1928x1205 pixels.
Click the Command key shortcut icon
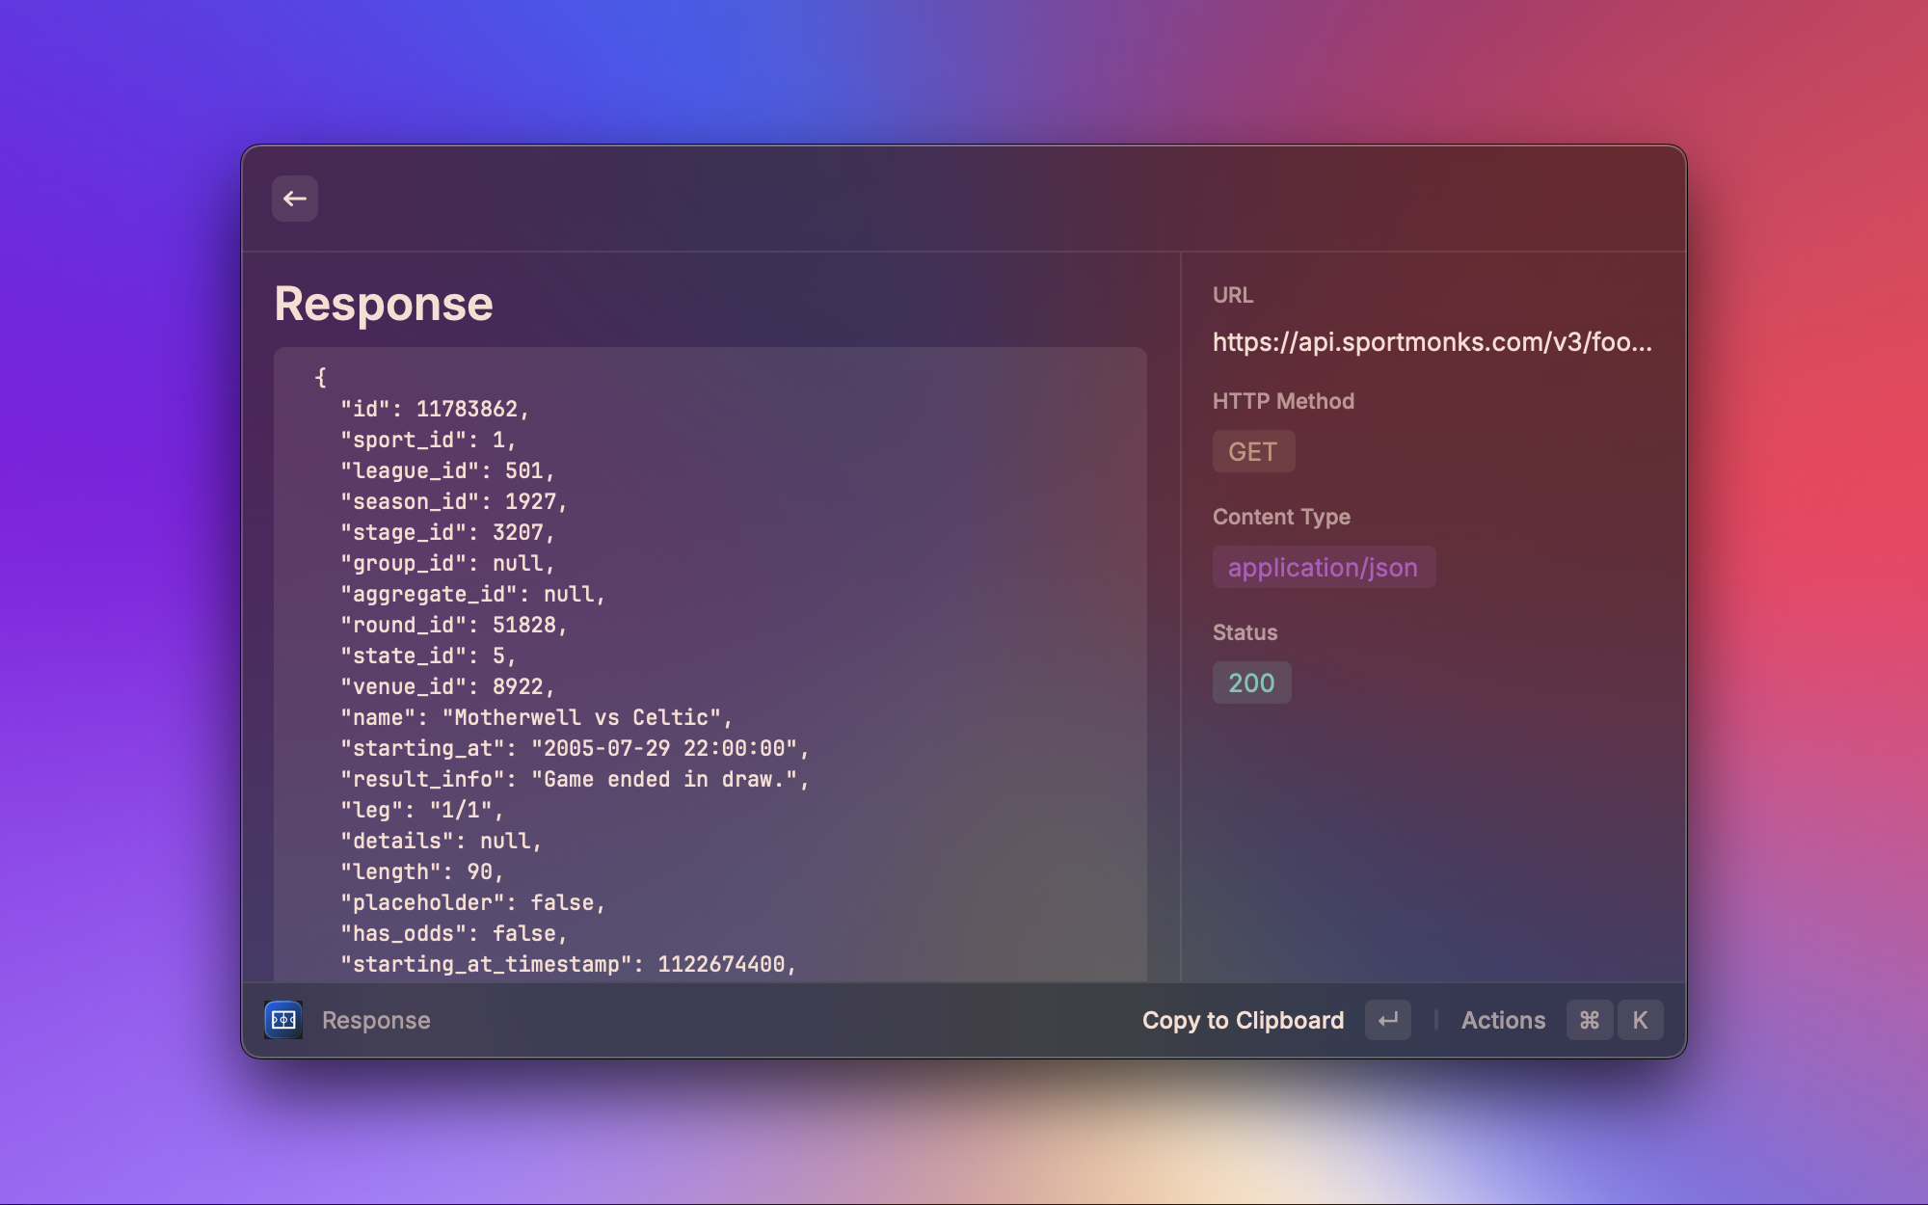pyautogui.click(x=1589, y=1020)
